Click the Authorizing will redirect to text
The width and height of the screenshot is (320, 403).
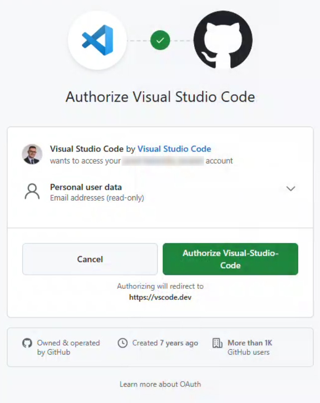coord(160,286)
